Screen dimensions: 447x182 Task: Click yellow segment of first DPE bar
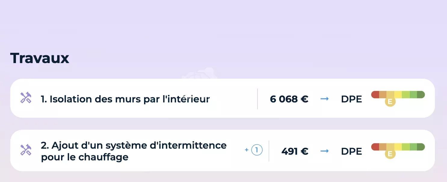(x=398, y=95)
